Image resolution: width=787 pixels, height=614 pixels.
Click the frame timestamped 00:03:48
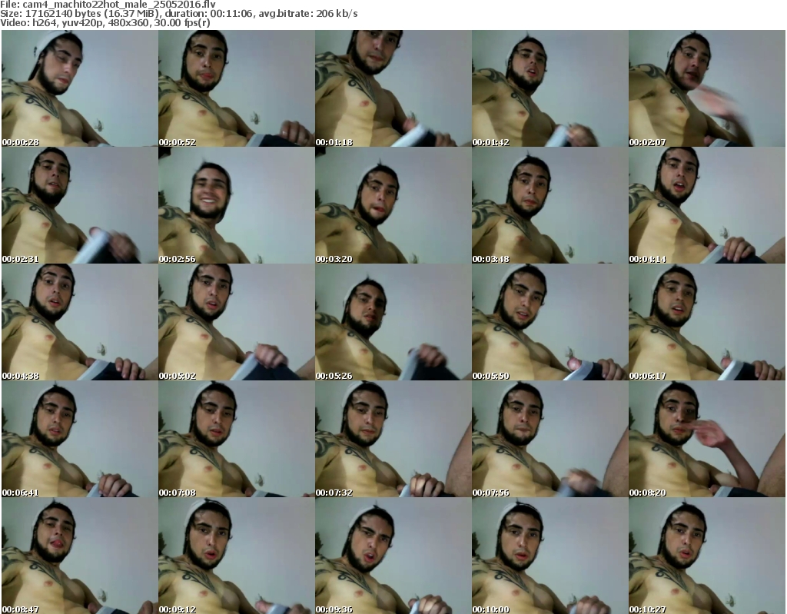550,205
